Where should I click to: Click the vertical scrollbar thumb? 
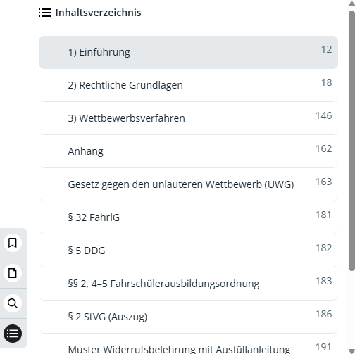click(x=351, y=141)
